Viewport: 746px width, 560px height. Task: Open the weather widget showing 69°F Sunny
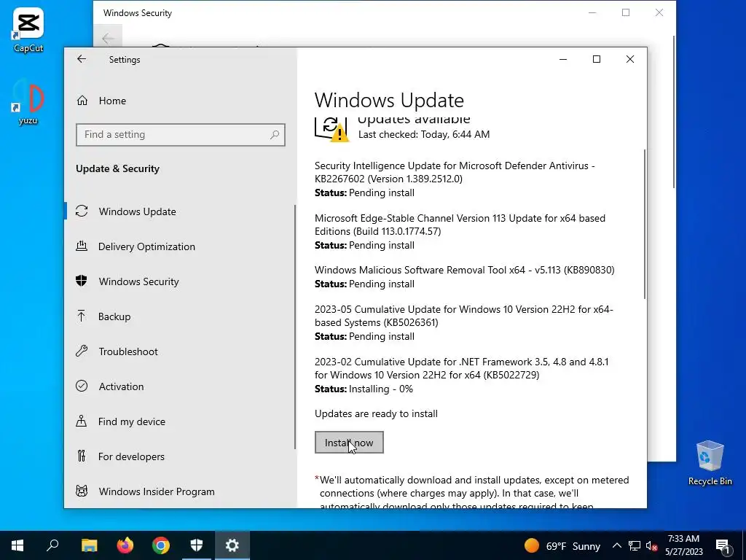coord(562,545)
